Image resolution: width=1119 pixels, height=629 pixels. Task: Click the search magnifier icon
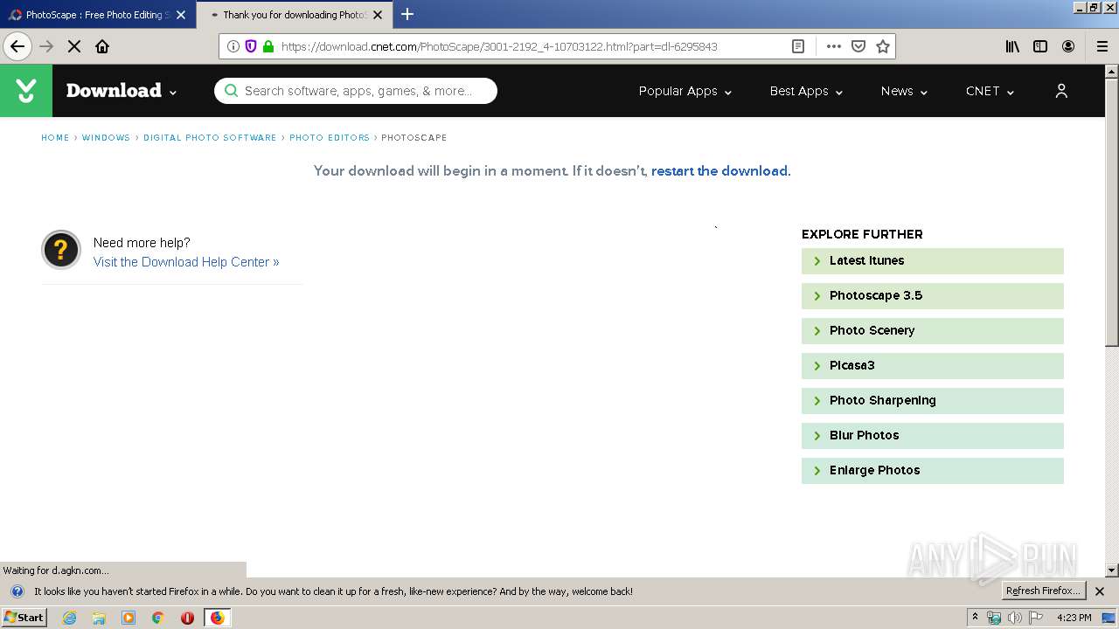pyautogui.click(x=231, y=91)
